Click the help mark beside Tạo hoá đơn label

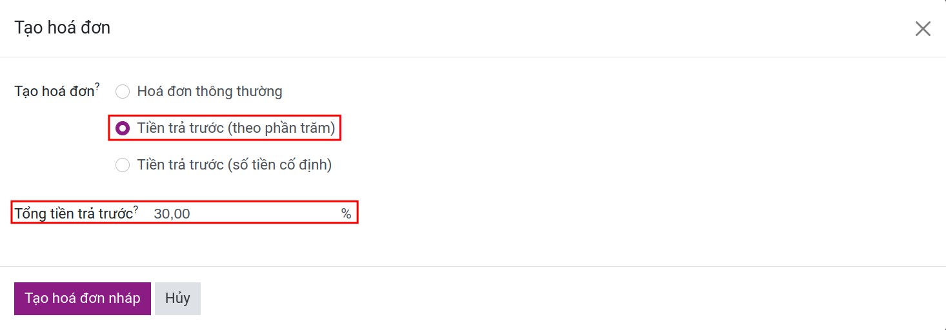click(x=97, y=86)
